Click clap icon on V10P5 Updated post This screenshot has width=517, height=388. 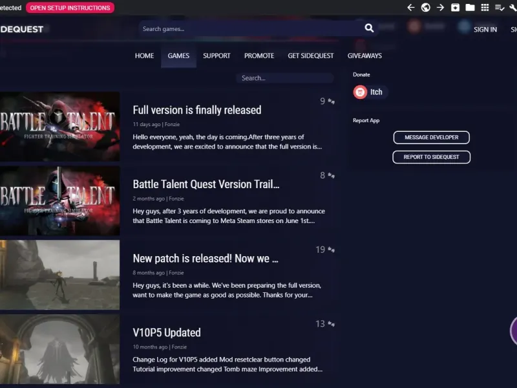point(332,324)
